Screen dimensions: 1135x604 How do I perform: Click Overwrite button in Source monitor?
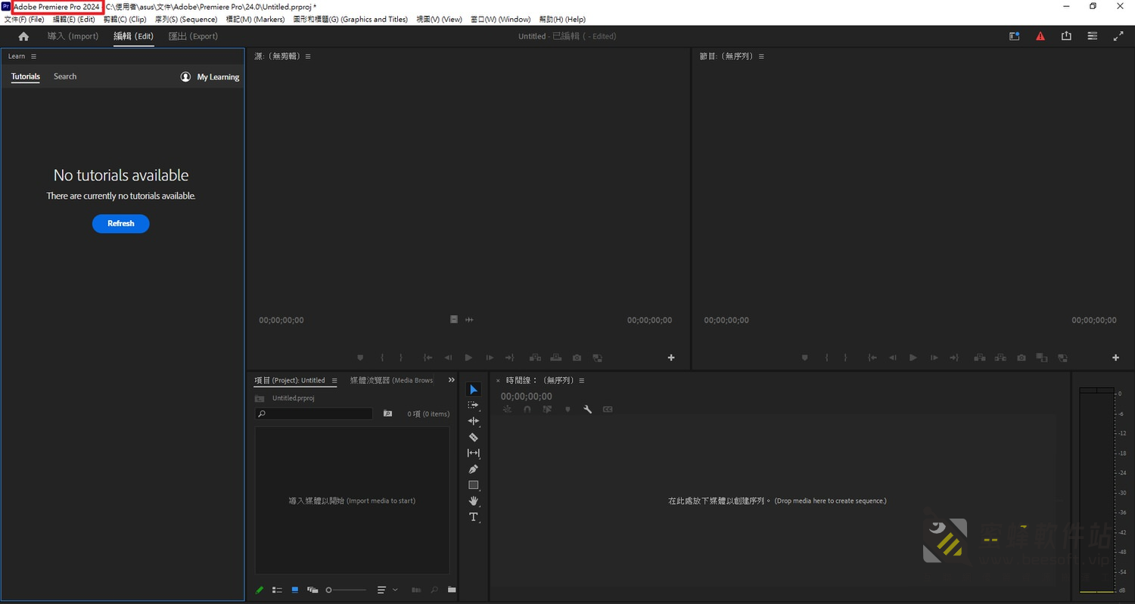tap(556, 358)
